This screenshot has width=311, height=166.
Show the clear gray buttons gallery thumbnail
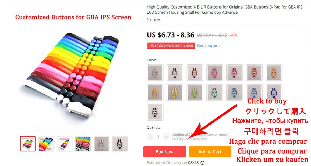(x=102, y=144)
